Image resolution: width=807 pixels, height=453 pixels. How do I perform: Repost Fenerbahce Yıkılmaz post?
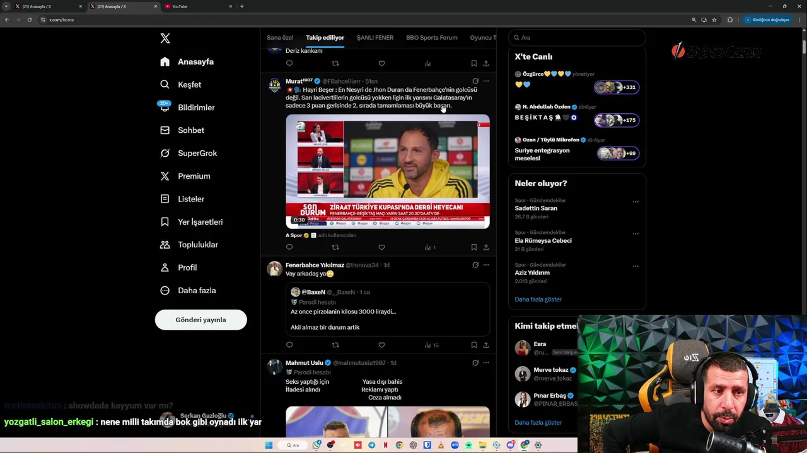[x=335, y=345]
